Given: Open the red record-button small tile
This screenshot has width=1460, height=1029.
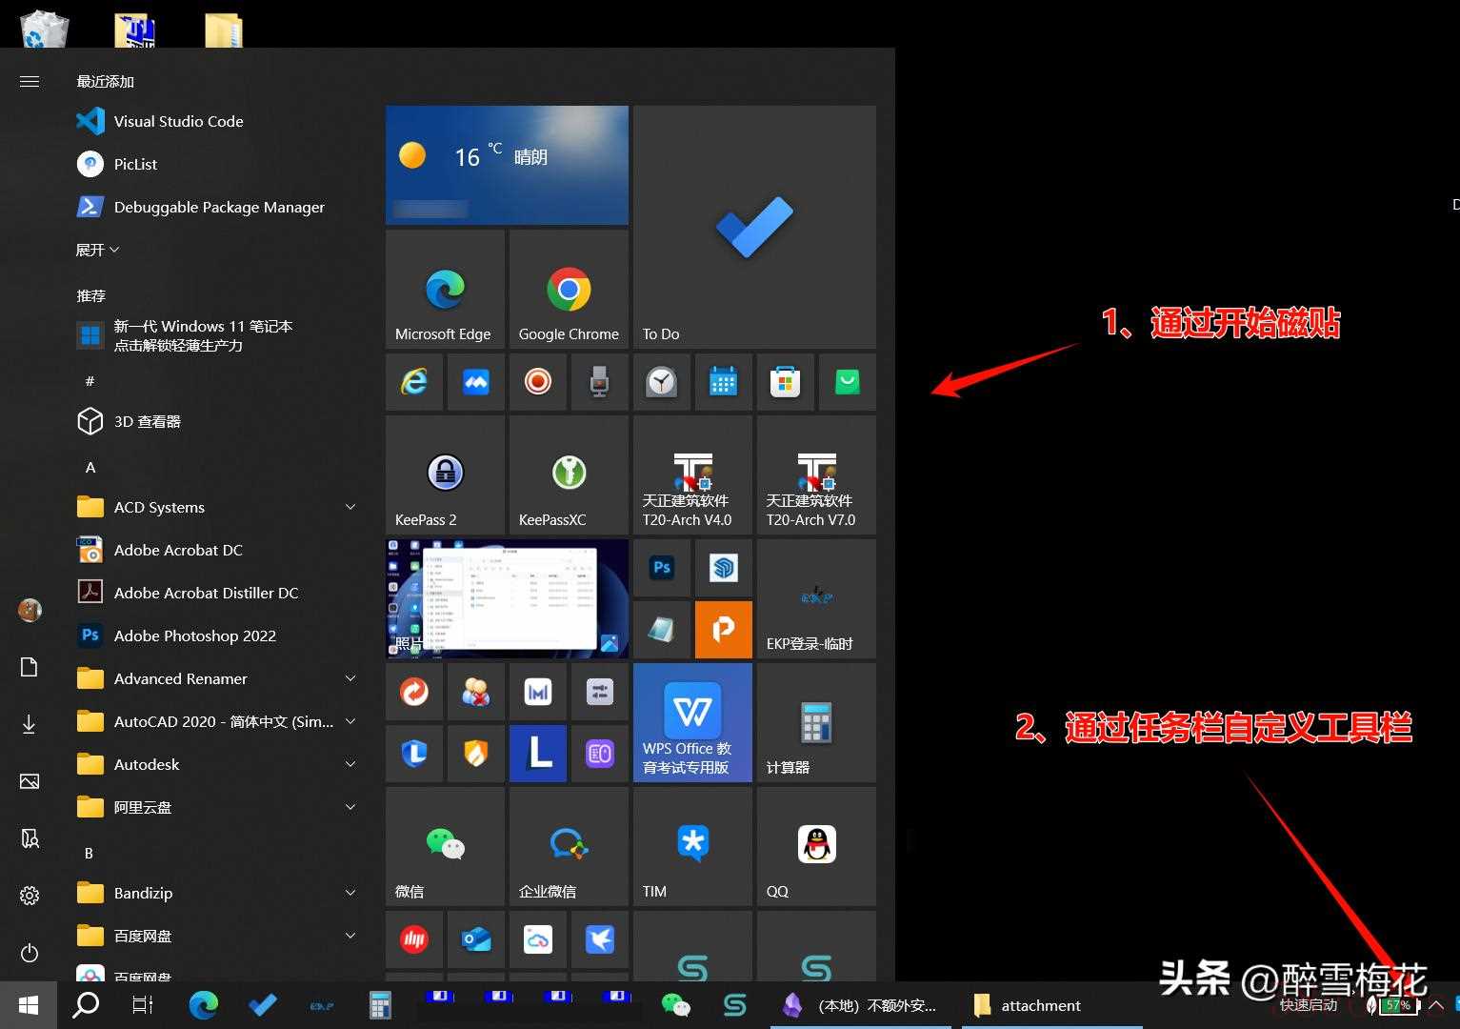Looking at the screenshot, I should coord(538,382).
